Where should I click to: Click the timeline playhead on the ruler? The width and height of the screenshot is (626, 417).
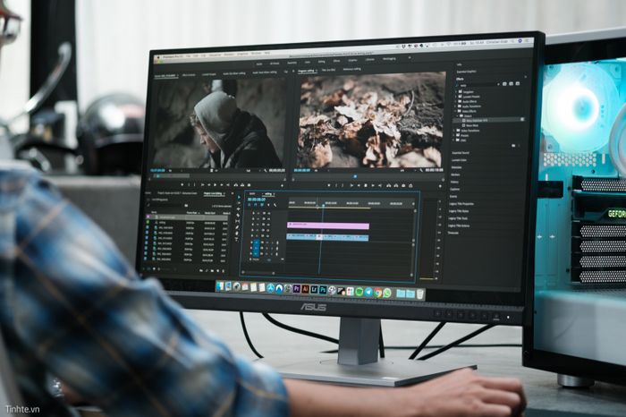[x=321, y=203]
